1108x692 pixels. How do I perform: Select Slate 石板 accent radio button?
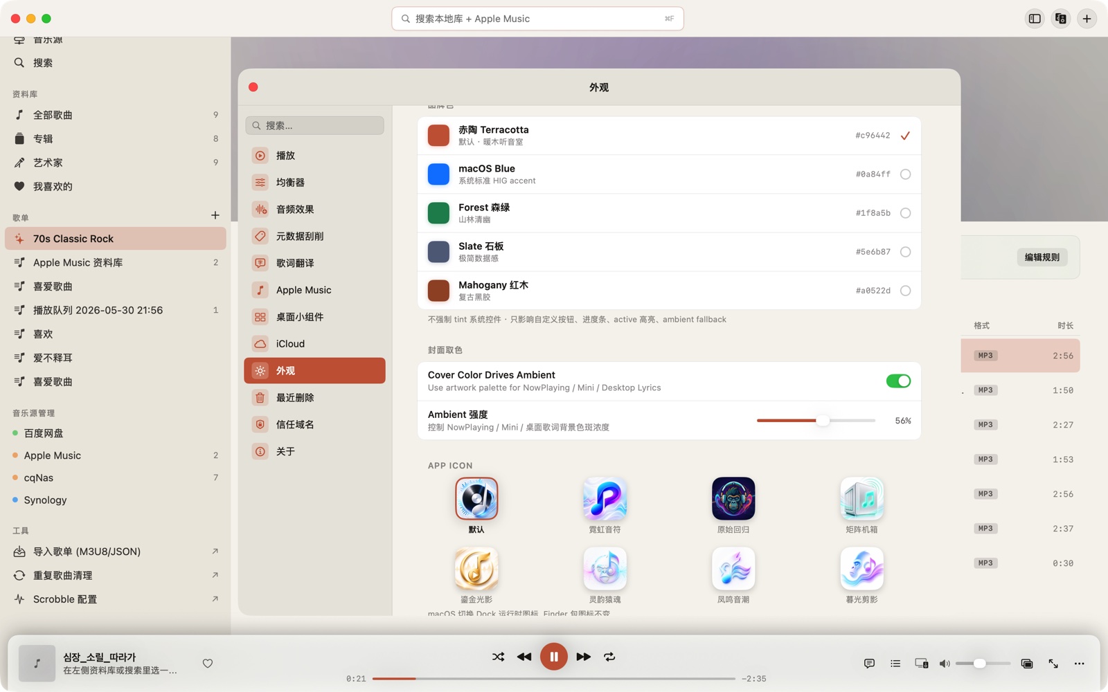pyautogui.click(x=905, y=252)
